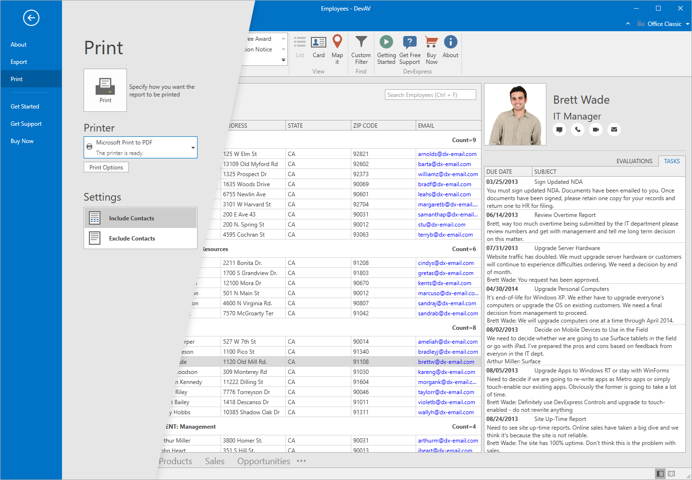The image size is (692, 480).
Task: Call Brett Wade using phone icon
Action: tap(578, 130)
